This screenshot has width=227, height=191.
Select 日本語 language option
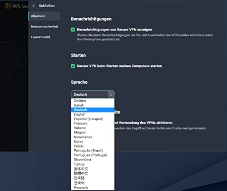[93, 178]
